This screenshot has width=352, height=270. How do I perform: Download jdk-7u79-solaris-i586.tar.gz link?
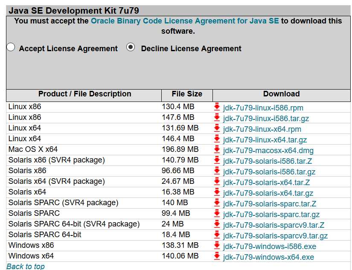click(x=269, y=172)
